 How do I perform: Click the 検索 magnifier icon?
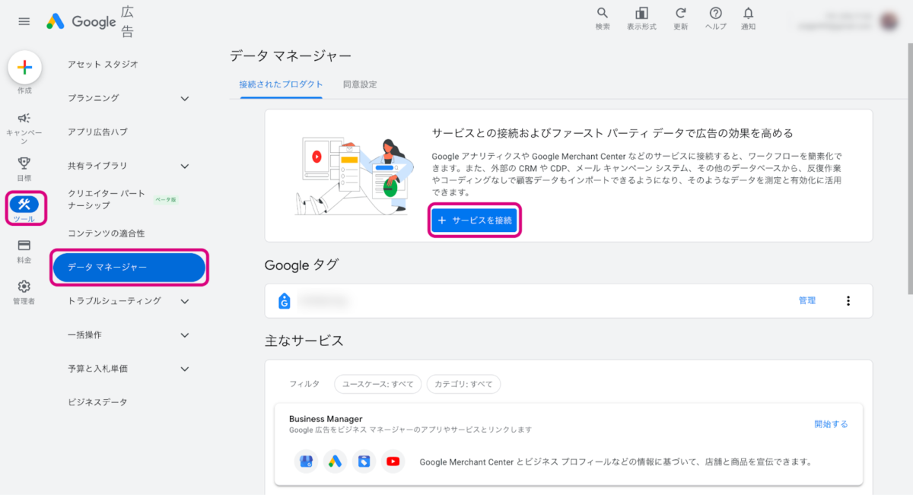click(603, 14)
